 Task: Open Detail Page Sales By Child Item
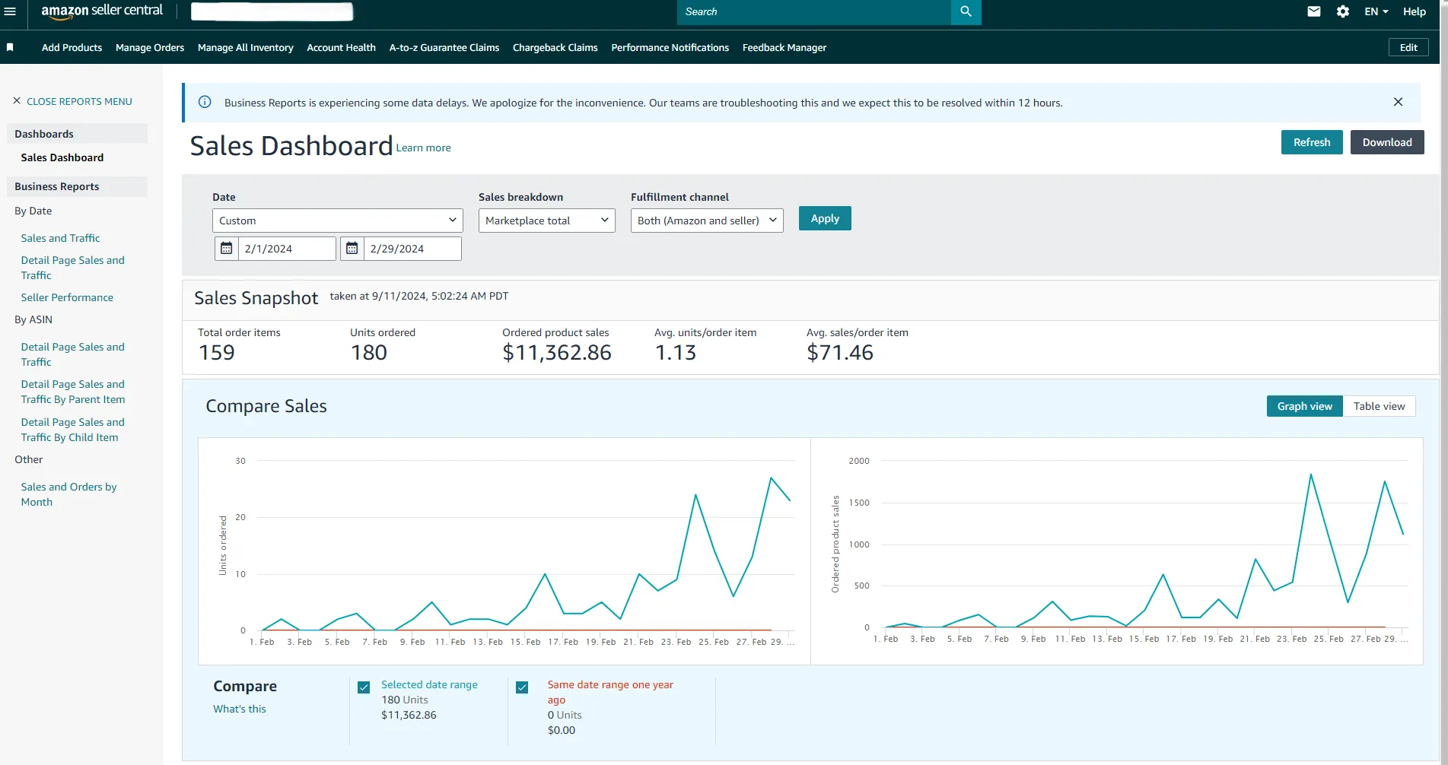point(72,430)
